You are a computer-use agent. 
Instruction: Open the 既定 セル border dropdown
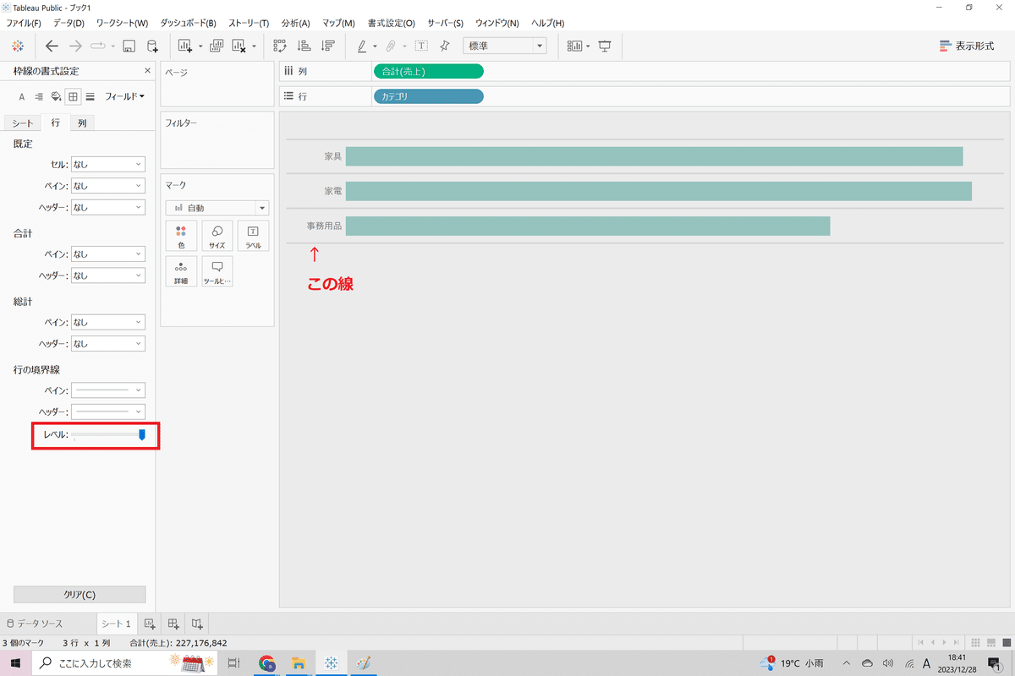(107, 164)
